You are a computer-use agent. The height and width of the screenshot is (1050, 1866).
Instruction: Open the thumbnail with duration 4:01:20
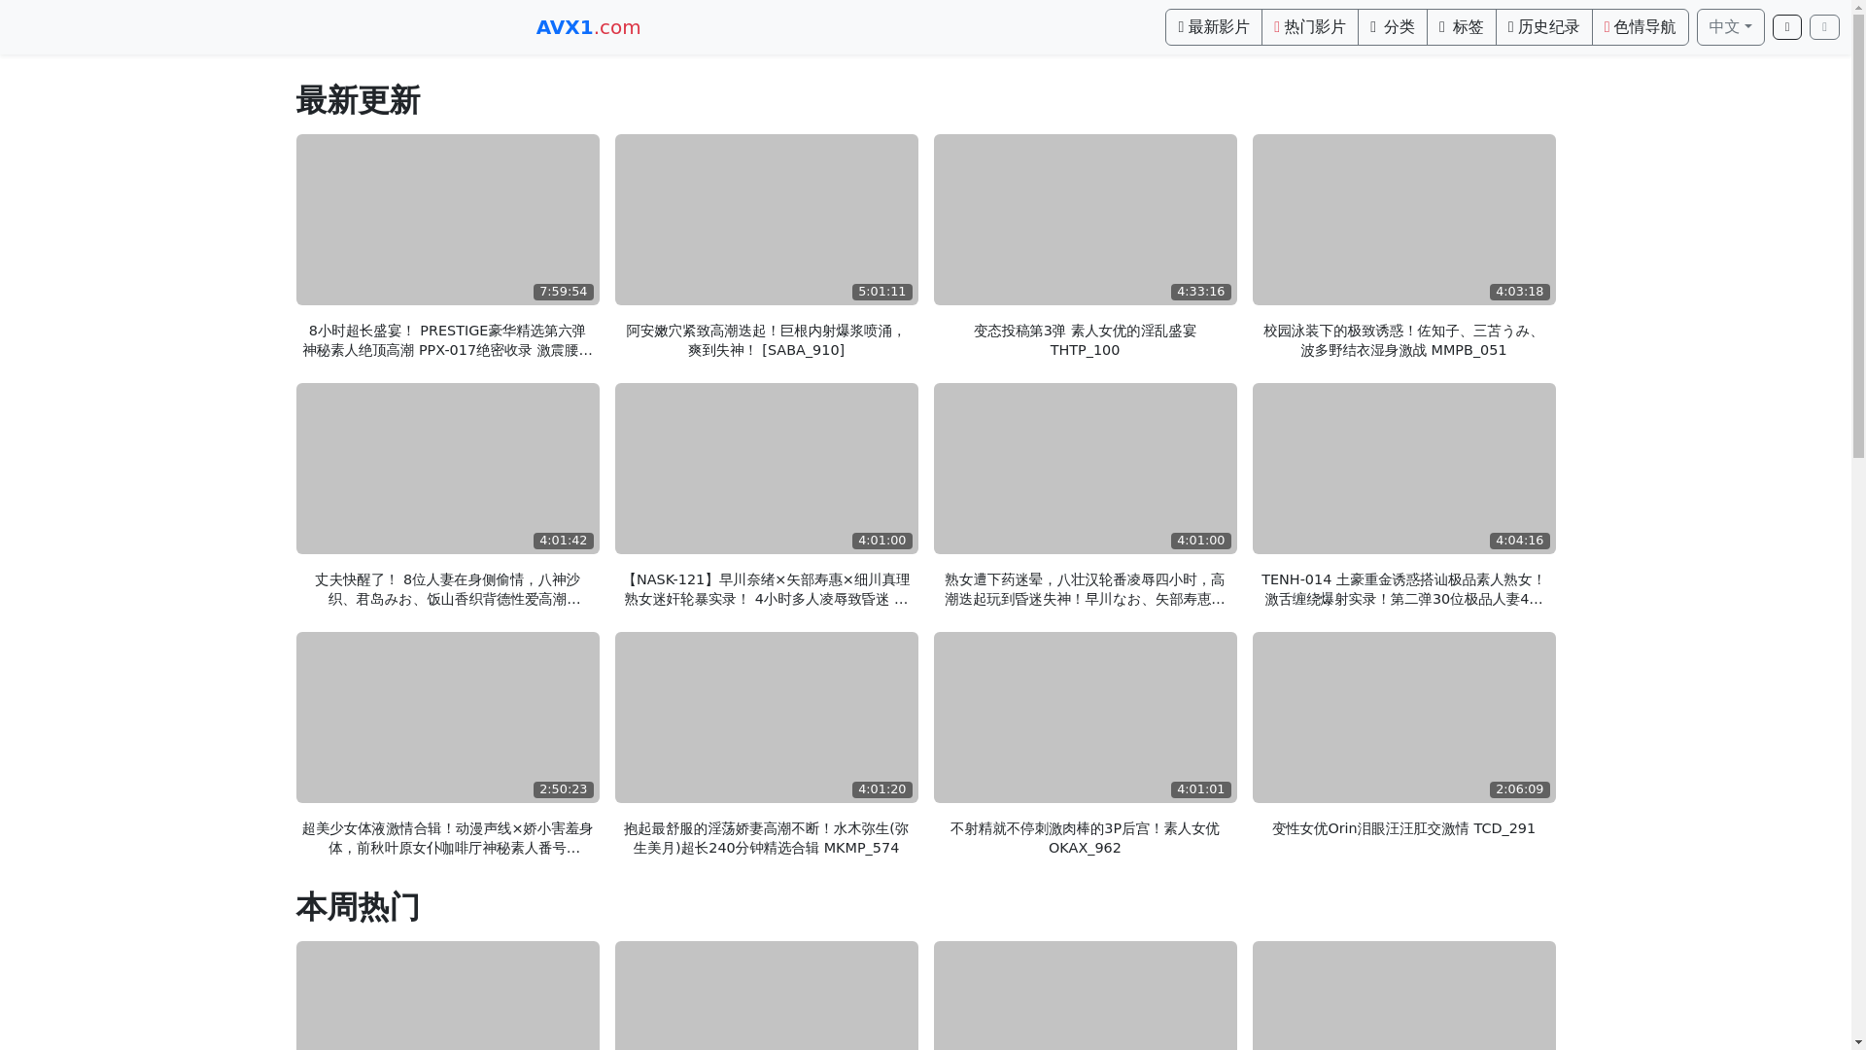[x=766, y=717]
